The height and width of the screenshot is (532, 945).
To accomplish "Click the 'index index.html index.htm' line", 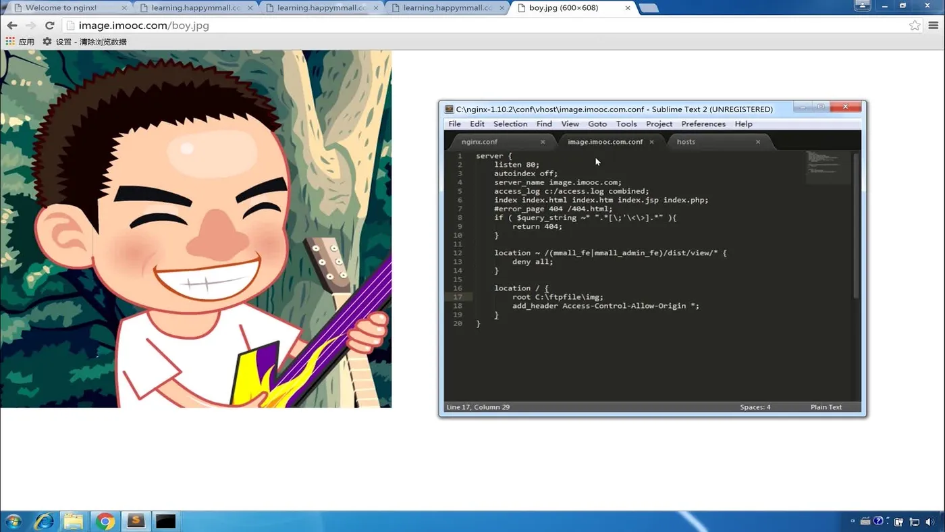I will click(x=601, y=200).
